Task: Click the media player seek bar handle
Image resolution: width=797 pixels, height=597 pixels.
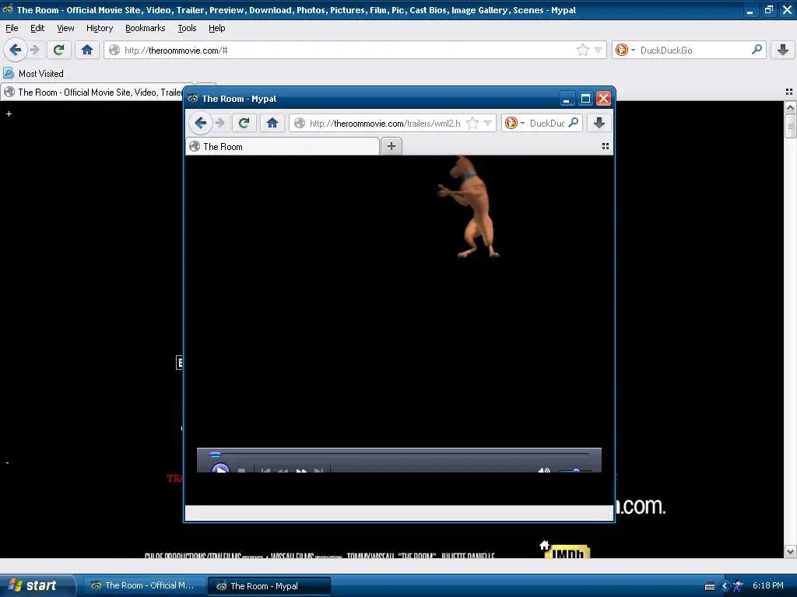Action: (x=215, y=454)
